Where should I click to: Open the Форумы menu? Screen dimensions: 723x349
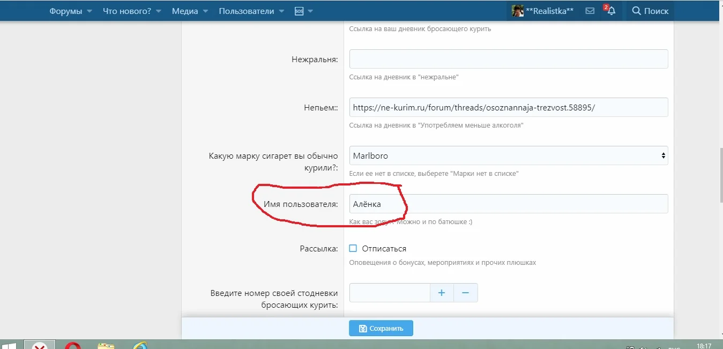tap(65, 10)
